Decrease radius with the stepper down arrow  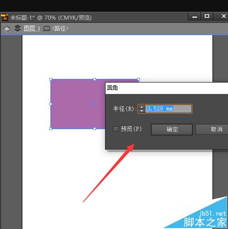tap(142, 111)
